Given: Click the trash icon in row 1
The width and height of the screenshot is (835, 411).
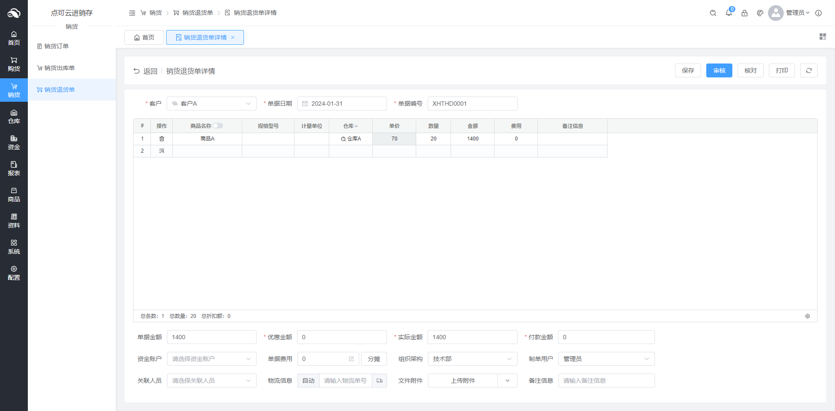Looking at the screenshot, I should [161, 139].
